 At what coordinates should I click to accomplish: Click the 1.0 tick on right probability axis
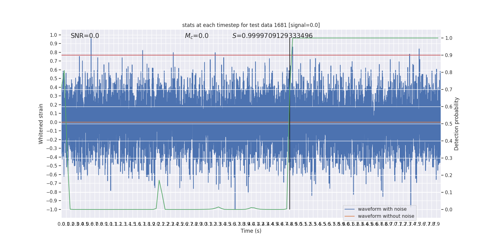click(x=449, y=38)
